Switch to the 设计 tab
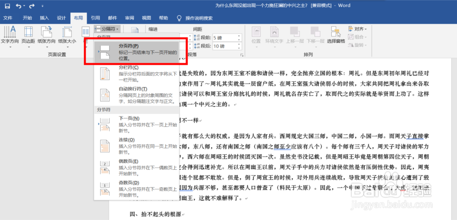457x220 pixels. point(61,18)
